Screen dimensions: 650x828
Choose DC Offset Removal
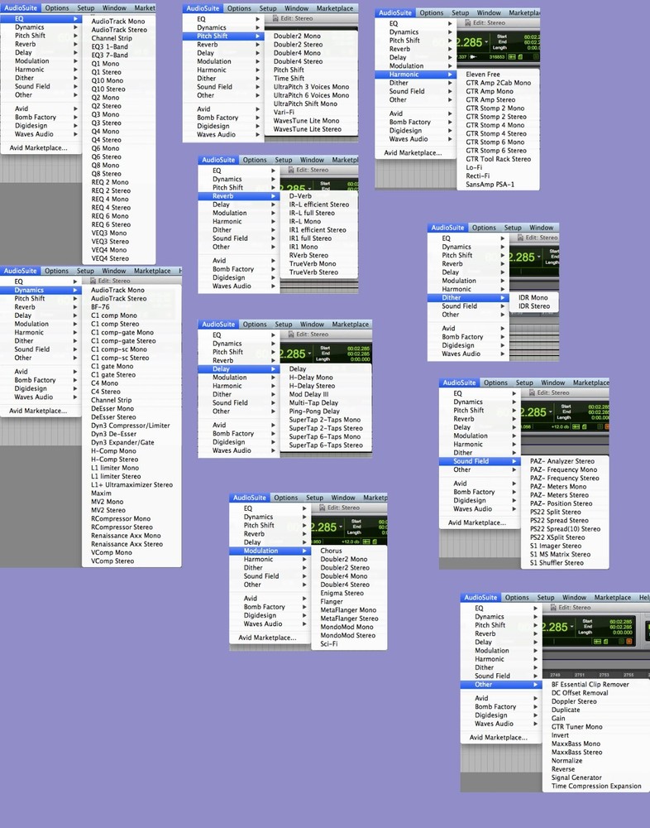[580, 693]
